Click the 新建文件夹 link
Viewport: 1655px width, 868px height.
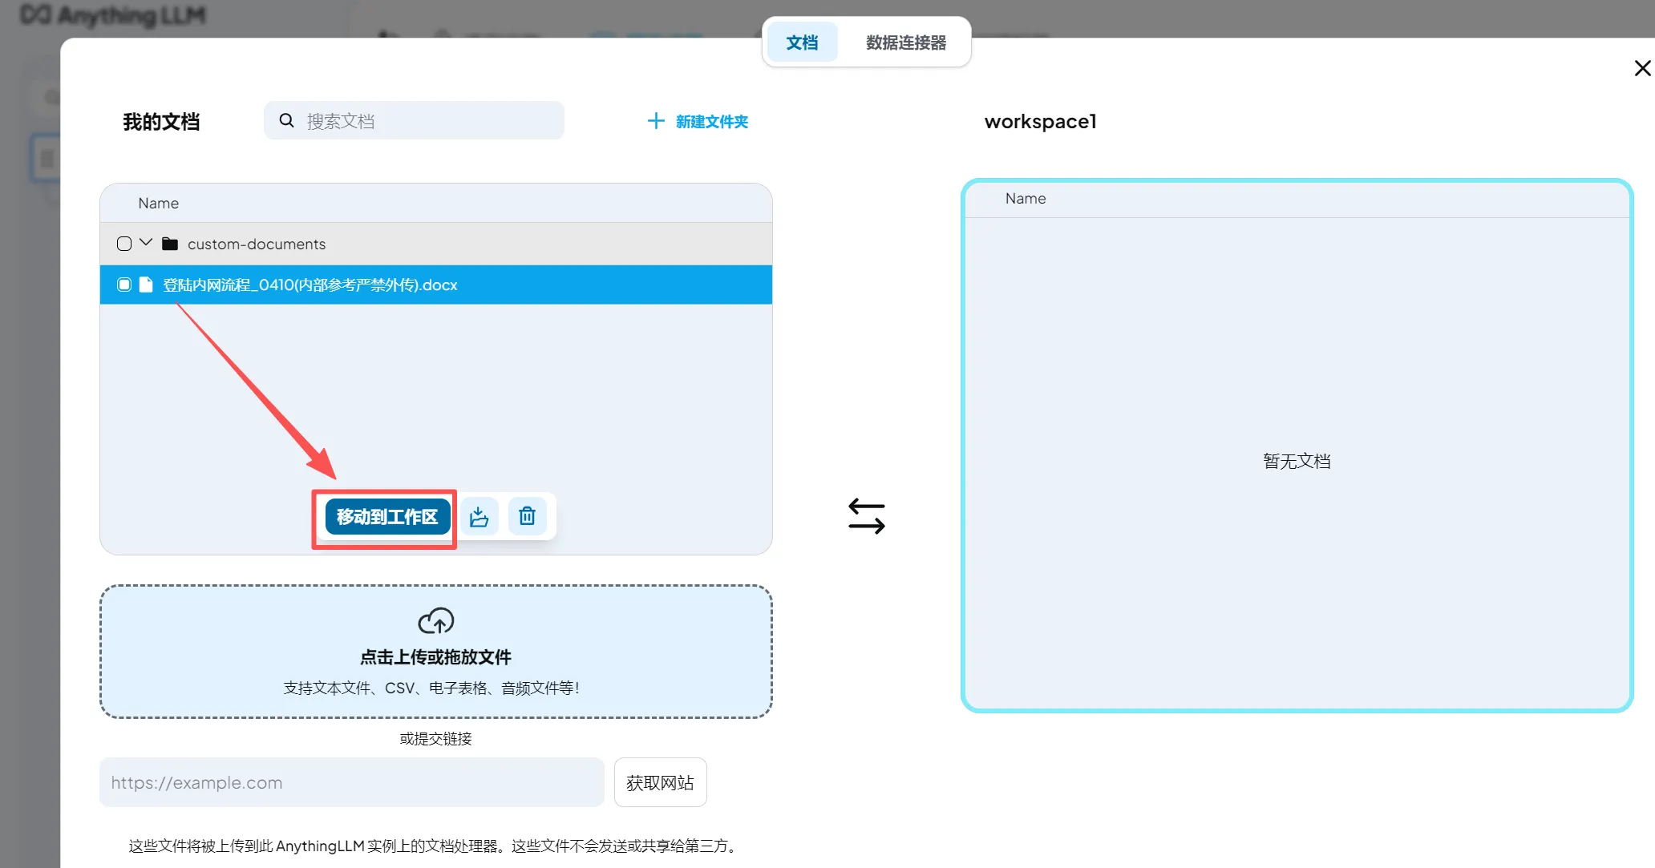pyautogui.click(x=711, y=121)
